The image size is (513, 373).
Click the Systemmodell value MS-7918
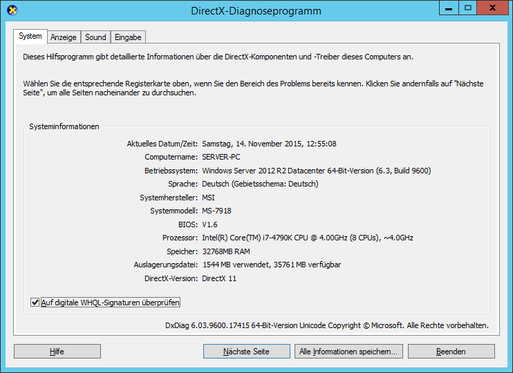pos(216,211)
